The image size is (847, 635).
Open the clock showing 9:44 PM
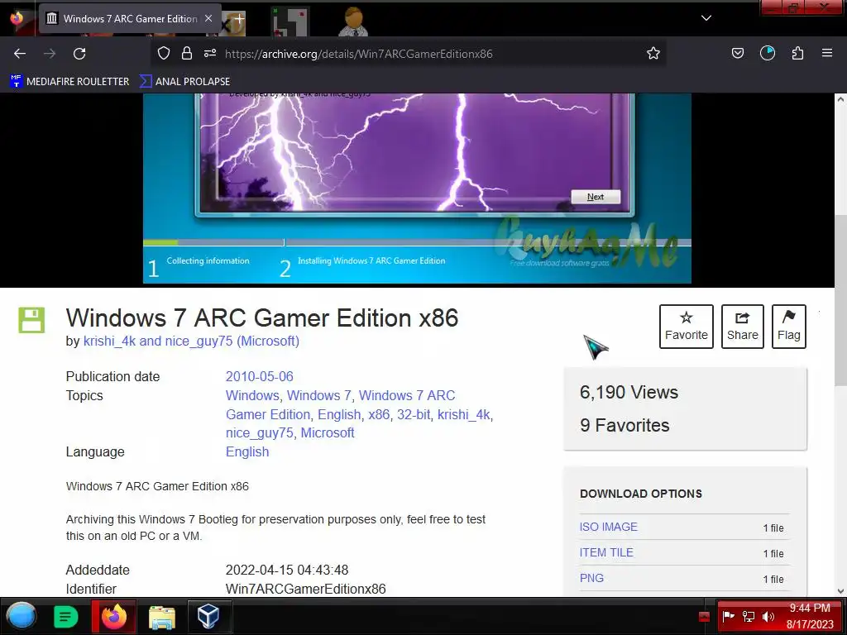[x=810, y=616]
